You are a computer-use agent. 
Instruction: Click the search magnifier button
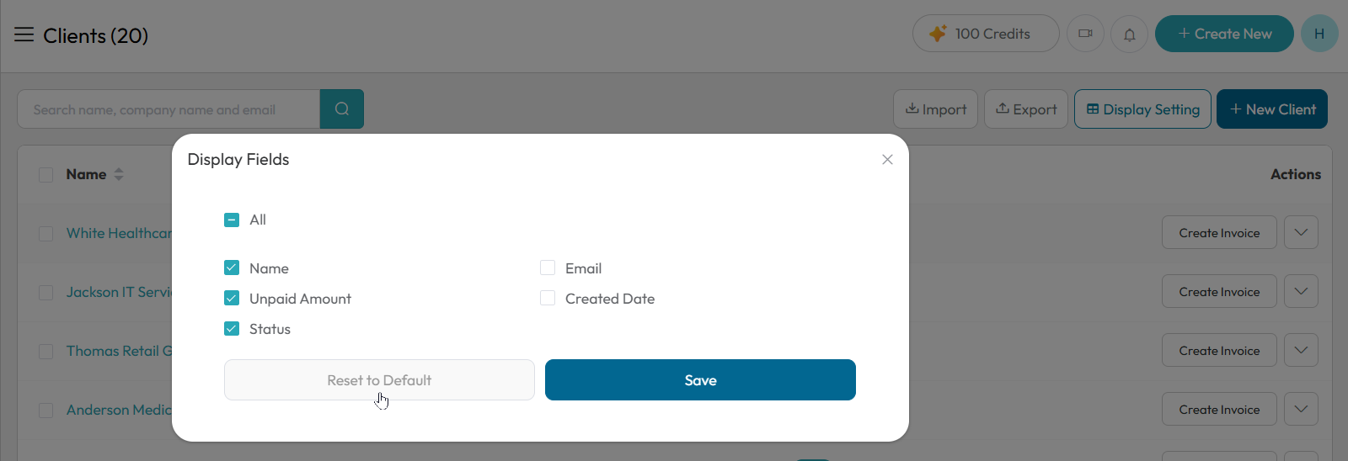(x=342, y=109)
